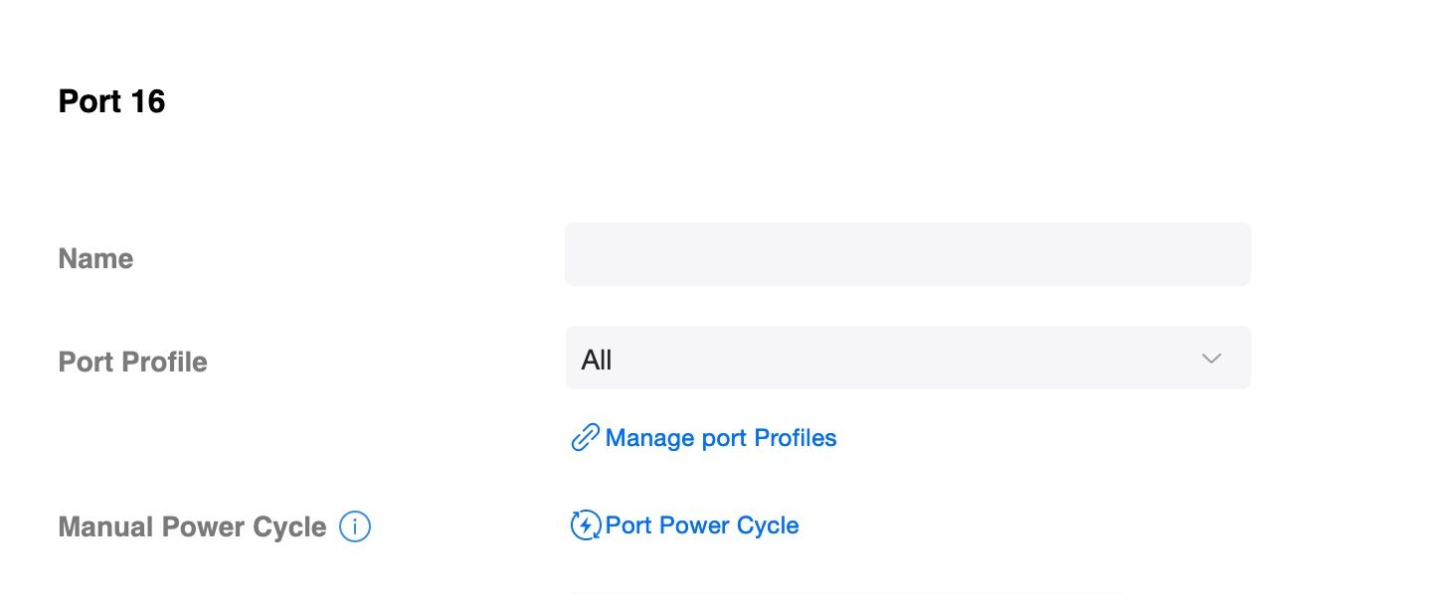Click the word "Profiles" in manage link
The width and height of the screenshot is (1430, 594).
[x=796, y=438]
